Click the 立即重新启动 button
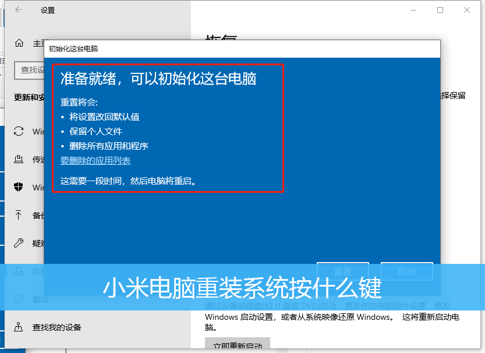Viewport: 485px width, 353px height. tap(237, 345)
